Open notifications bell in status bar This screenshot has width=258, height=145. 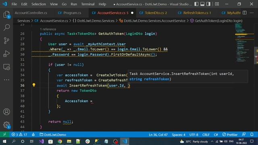click(252, 135)
